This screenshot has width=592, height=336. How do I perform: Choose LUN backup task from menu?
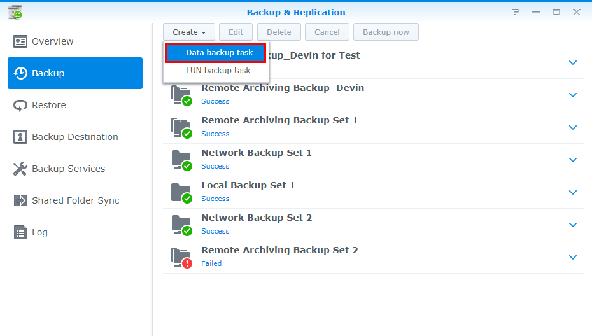(x=218, y=71)
